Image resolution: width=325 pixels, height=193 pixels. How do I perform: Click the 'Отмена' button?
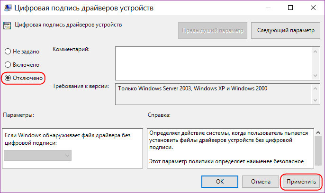(261, 182)
